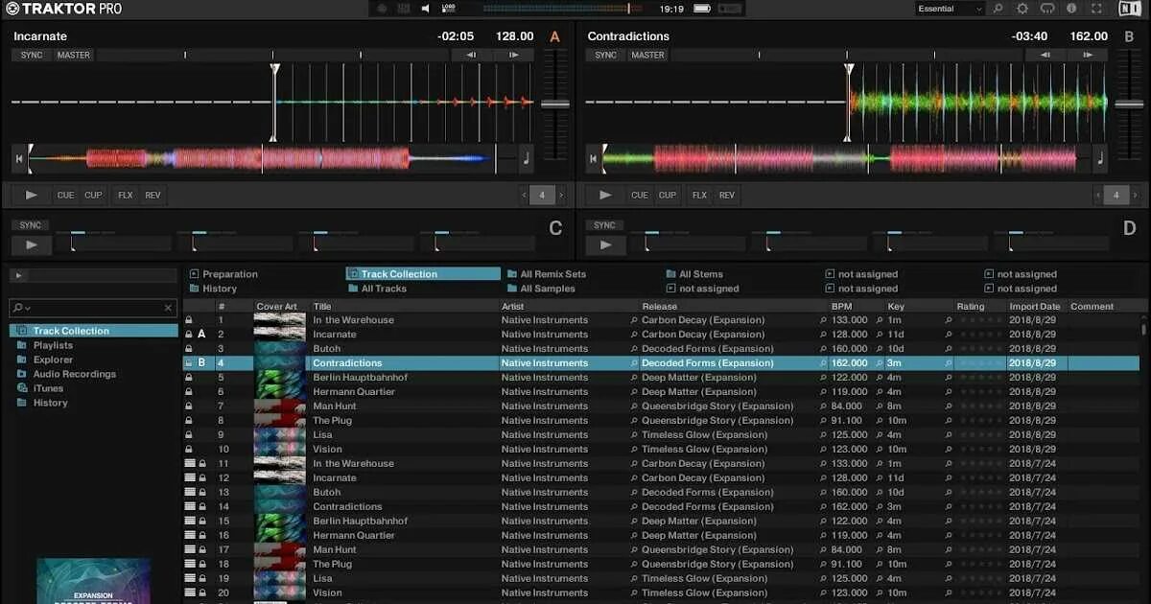This screenshot has width=1151, height=604.
Task: Play Deck B track Contradictions
Action: click(604, 195)
